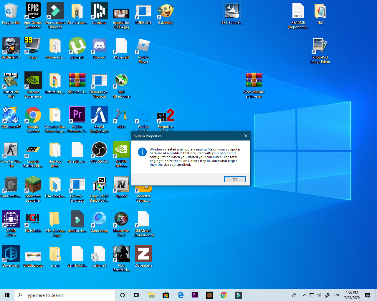Image resolution: width=377 pixels, height=301 pixels.
Task: Select the Roblox Player shortcut
Action: [x=143, y=51]
